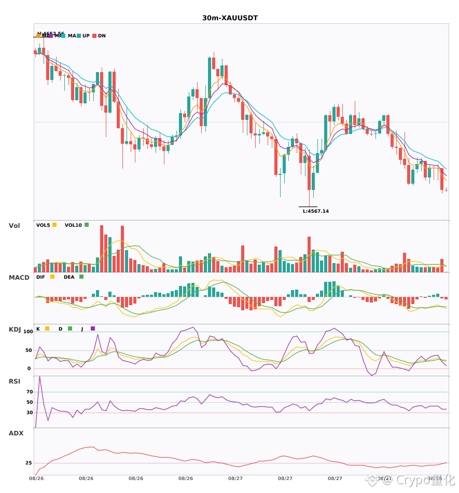Click the purple J legend swatch
Viewport: 459px width, 493px height.
93,328
